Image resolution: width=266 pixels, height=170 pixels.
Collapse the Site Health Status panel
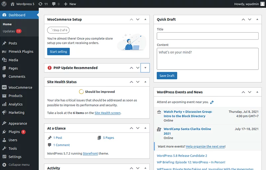click(x=145, y=82)
